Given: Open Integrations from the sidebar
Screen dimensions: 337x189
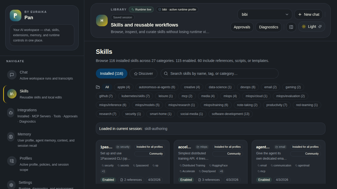Looking at the screenshot, I should [11, 113].
